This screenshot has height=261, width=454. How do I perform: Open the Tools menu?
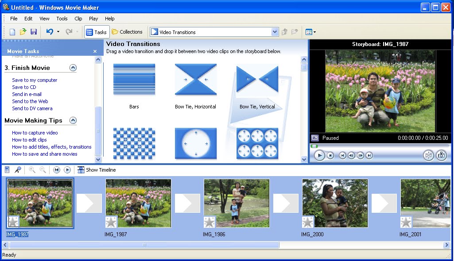[62, 19]
